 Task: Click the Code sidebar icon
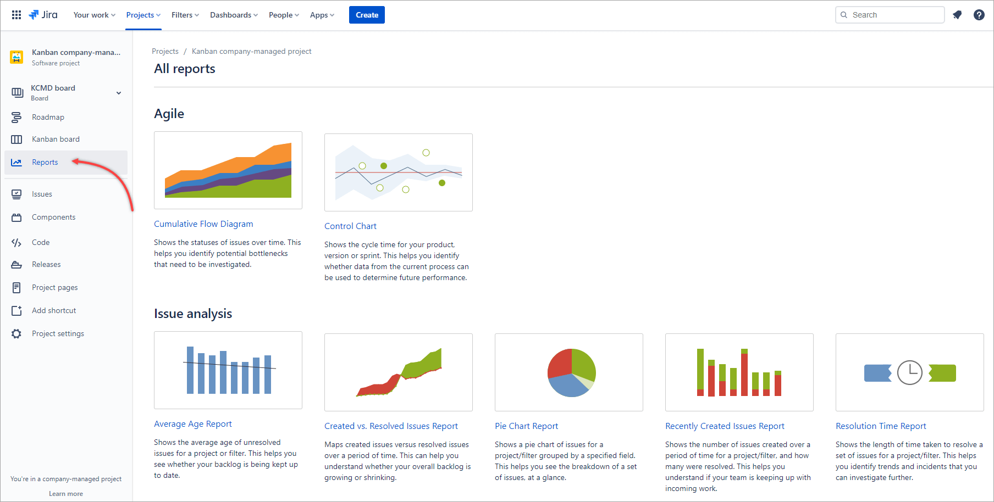(17, 242)
